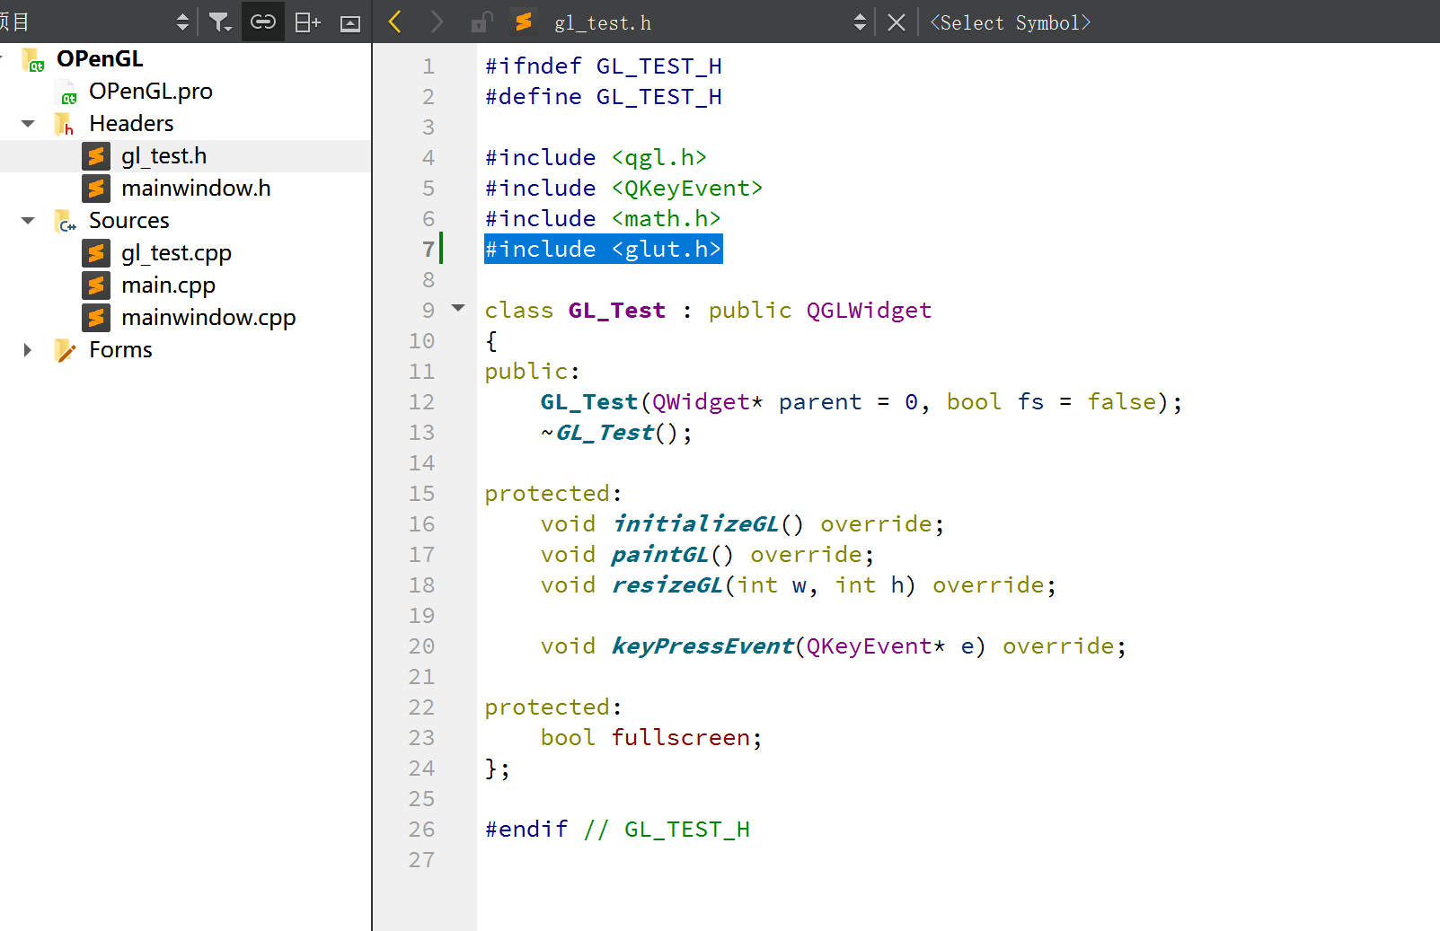Click the filter icon in the Projects pane
This screenshot has width=1440, height=931.
click(219, 22)
